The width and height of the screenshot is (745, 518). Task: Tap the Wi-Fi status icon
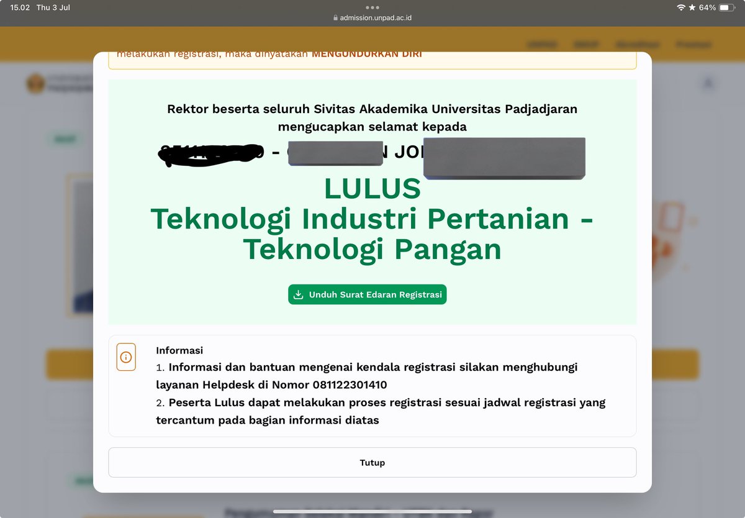pyautogui.click(x=681, y=7)
